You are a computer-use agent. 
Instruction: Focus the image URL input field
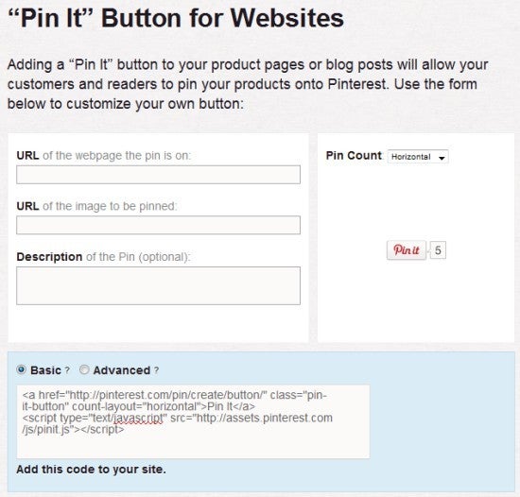[x=158, y=225]
